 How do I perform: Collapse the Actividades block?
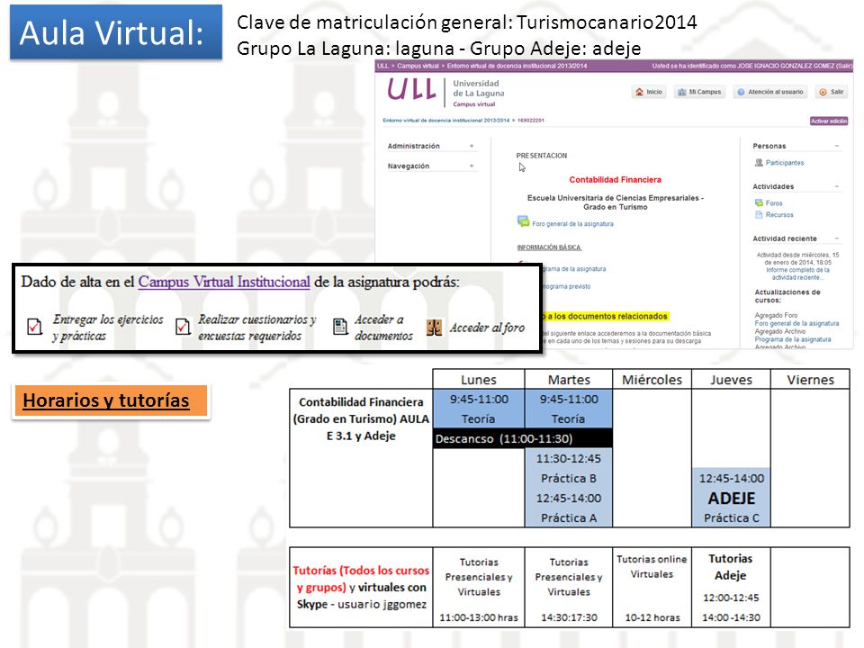point(836,187)
